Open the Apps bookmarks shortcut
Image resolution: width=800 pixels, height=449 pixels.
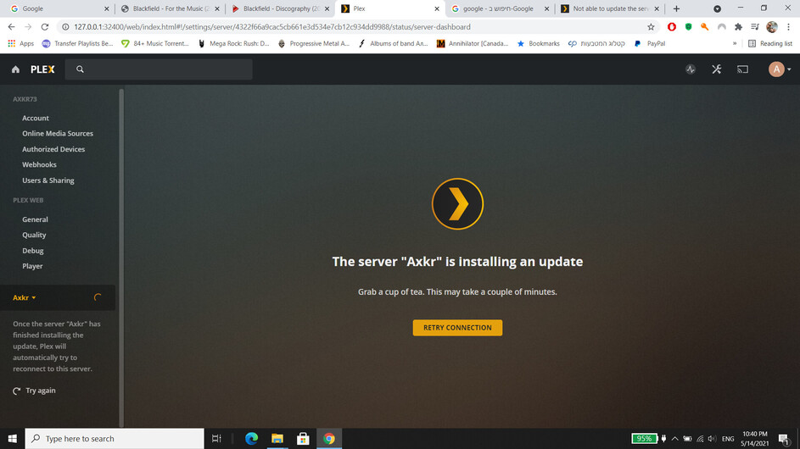21,44
